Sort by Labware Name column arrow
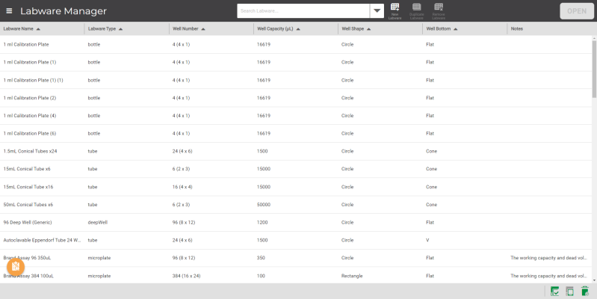Screen dimensions: 597x299 38,29
